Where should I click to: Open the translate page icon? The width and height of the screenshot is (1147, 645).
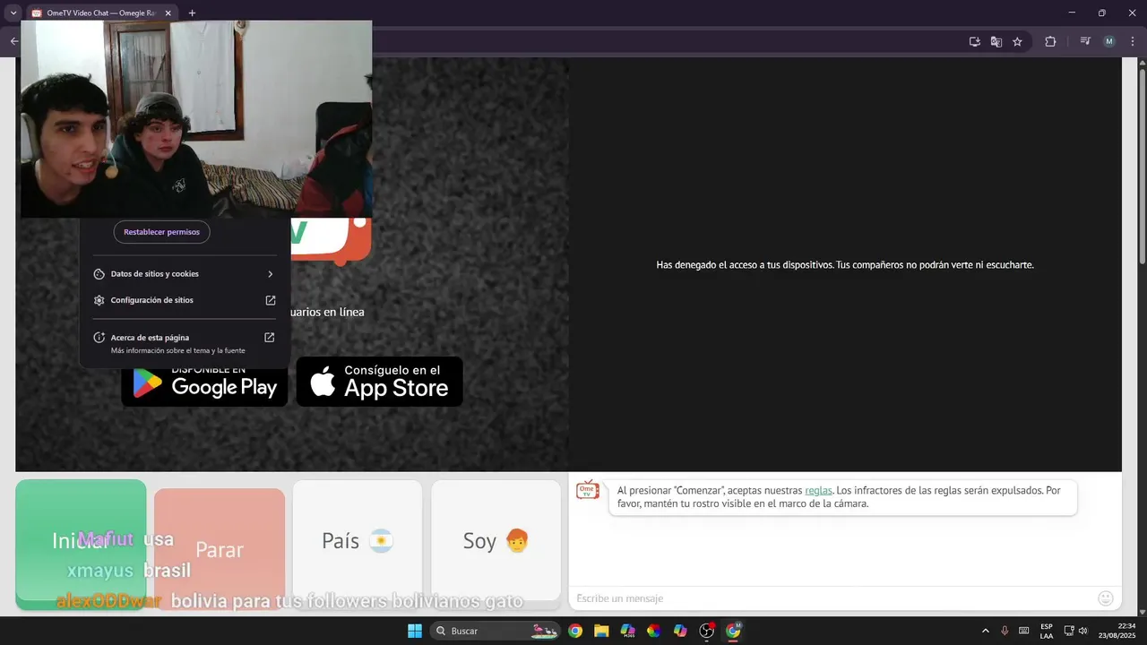coord(996,41)
